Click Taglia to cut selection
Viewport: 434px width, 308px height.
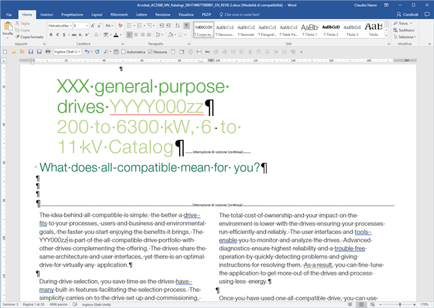pos(22,23)
